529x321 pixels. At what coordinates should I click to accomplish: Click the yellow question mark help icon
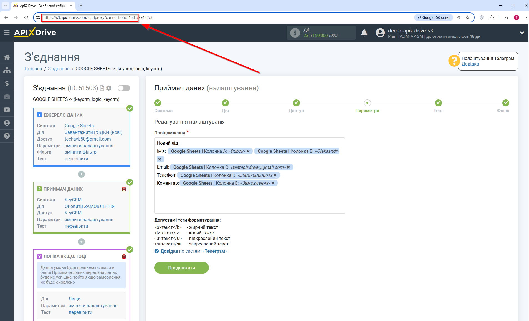tap(454, 61)
